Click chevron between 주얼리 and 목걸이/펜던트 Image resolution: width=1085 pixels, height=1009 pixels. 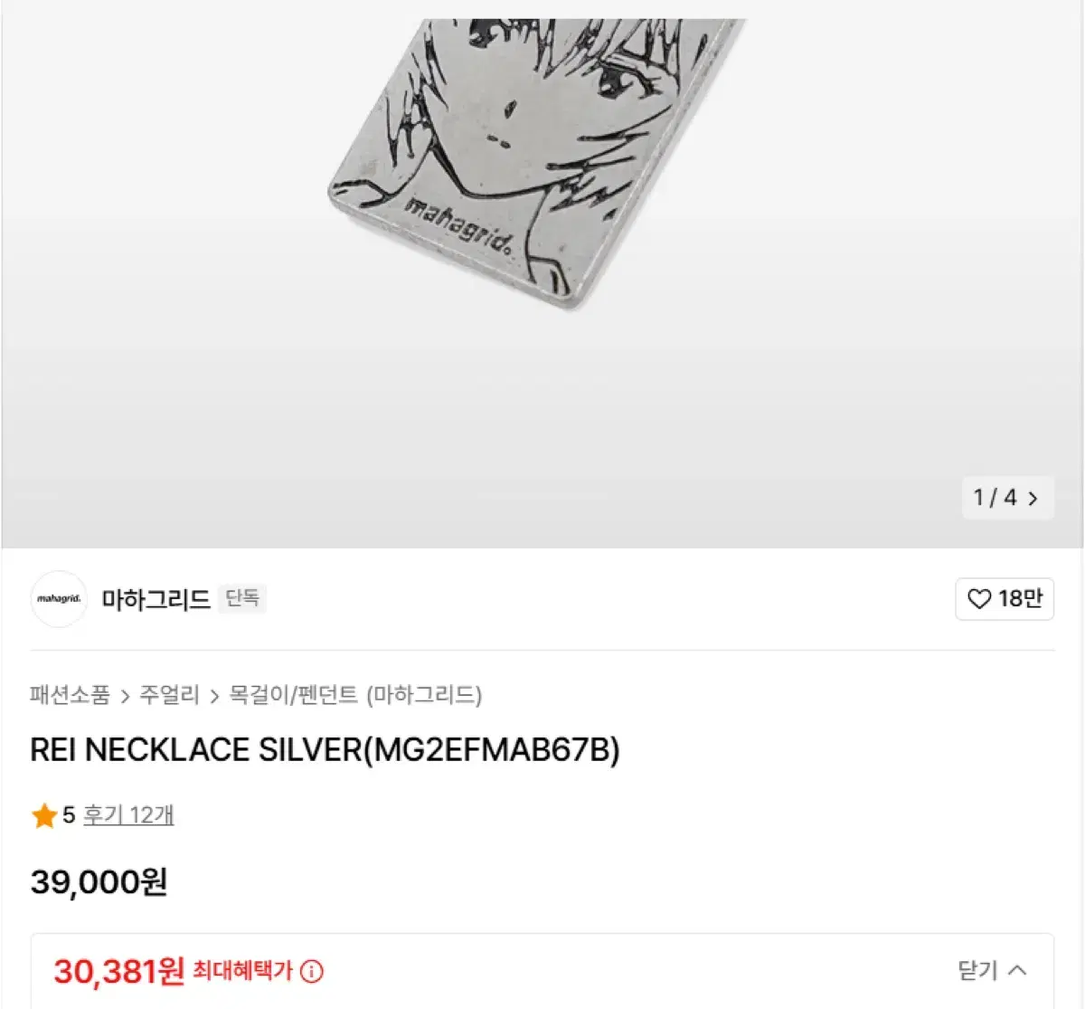[x=214, y=696]
